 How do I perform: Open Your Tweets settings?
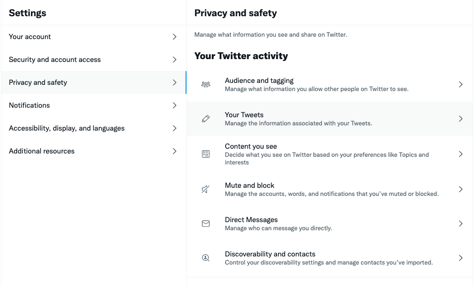330,119
